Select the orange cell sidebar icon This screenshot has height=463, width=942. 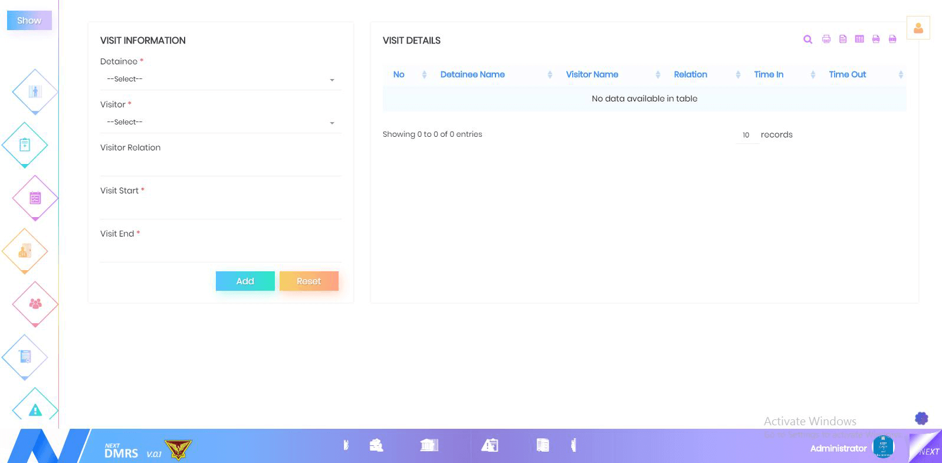(25, 251)
